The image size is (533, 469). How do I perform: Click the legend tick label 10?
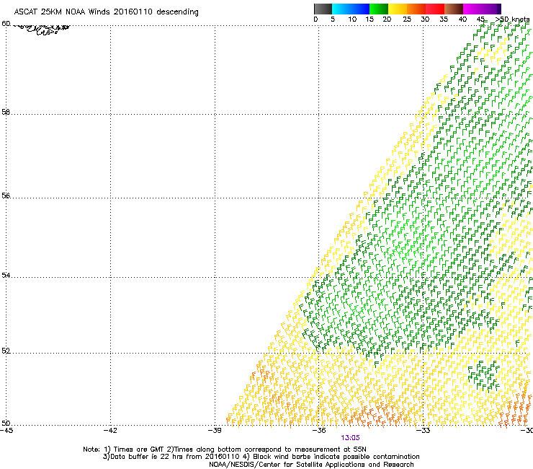tap(352, 19)
